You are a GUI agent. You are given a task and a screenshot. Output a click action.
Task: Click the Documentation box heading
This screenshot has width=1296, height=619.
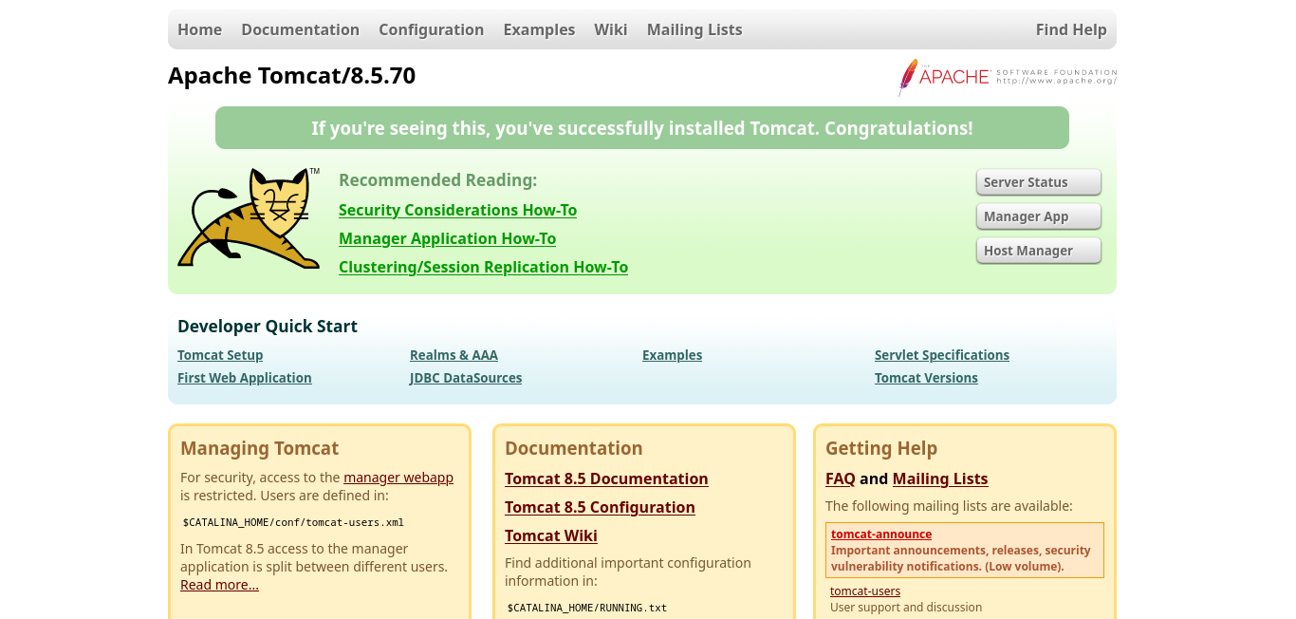pyautogui.click(x=573, y=448)
